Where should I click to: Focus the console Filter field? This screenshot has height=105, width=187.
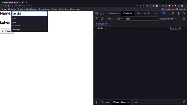pyautogui.click(x=141, y=19)
